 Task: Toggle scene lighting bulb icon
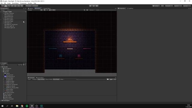45,10
